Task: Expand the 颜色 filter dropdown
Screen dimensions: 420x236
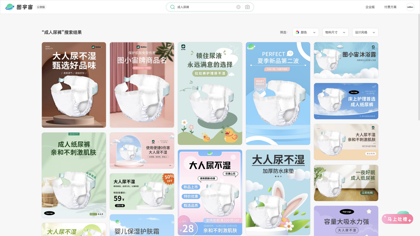Action: click(x=306, y=32)
